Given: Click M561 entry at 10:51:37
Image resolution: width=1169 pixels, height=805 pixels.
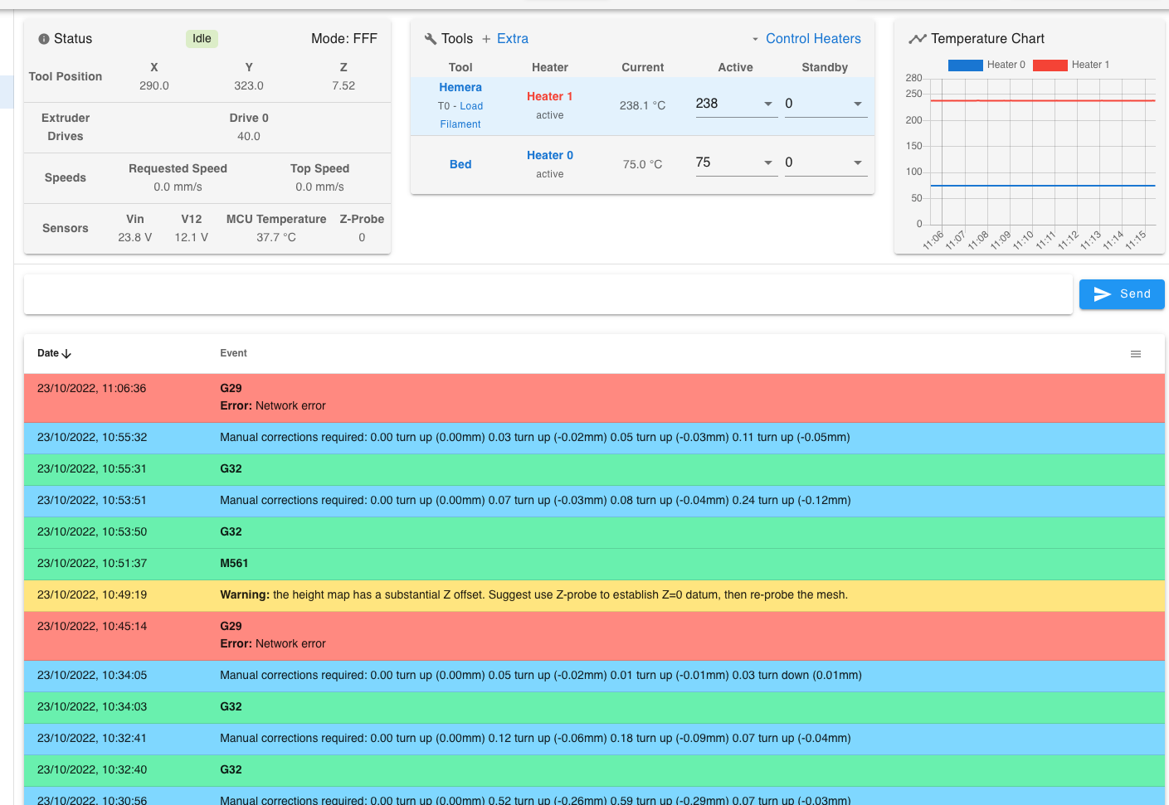Looking at the screenshot, I should click(594, 564).
